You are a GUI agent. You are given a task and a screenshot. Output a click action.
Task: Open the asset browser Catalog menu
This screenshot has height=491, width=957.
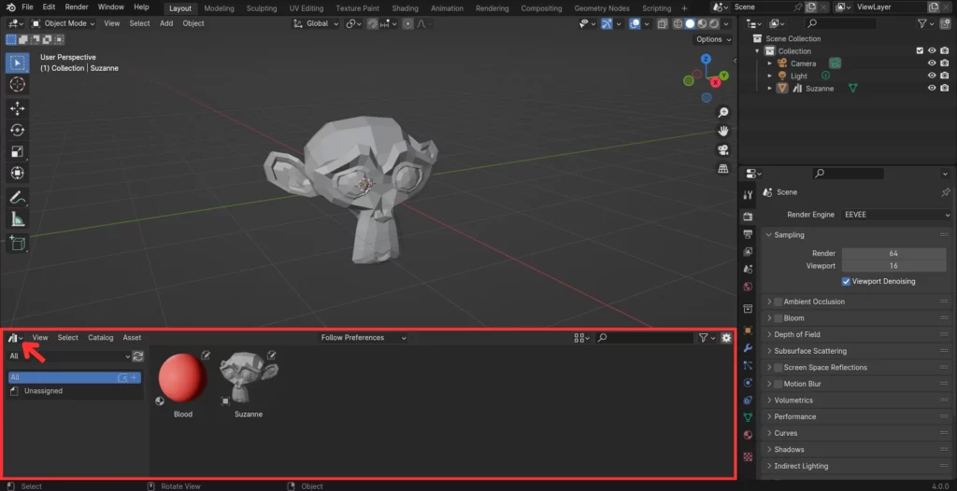[101, 337]
